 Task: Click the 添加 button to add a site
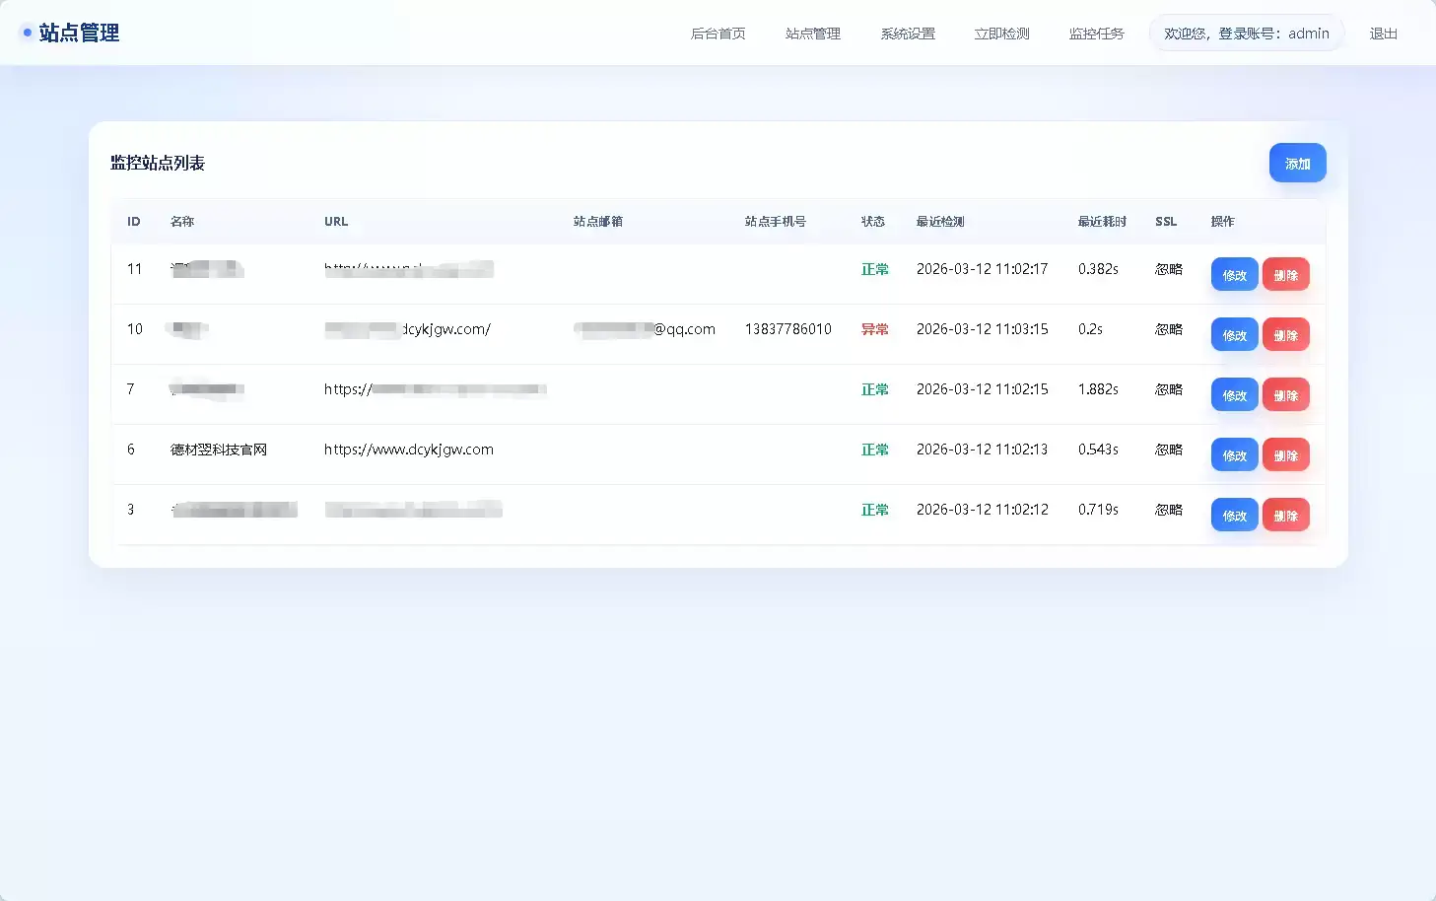click(x=1297, y=163)
